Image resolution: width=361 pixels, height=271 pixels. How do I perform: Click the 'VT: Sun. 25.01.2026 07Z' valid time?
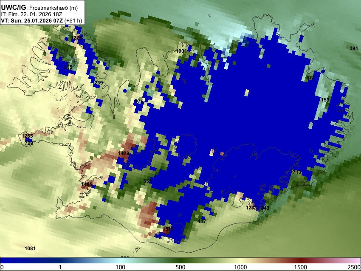coord(32,20)
